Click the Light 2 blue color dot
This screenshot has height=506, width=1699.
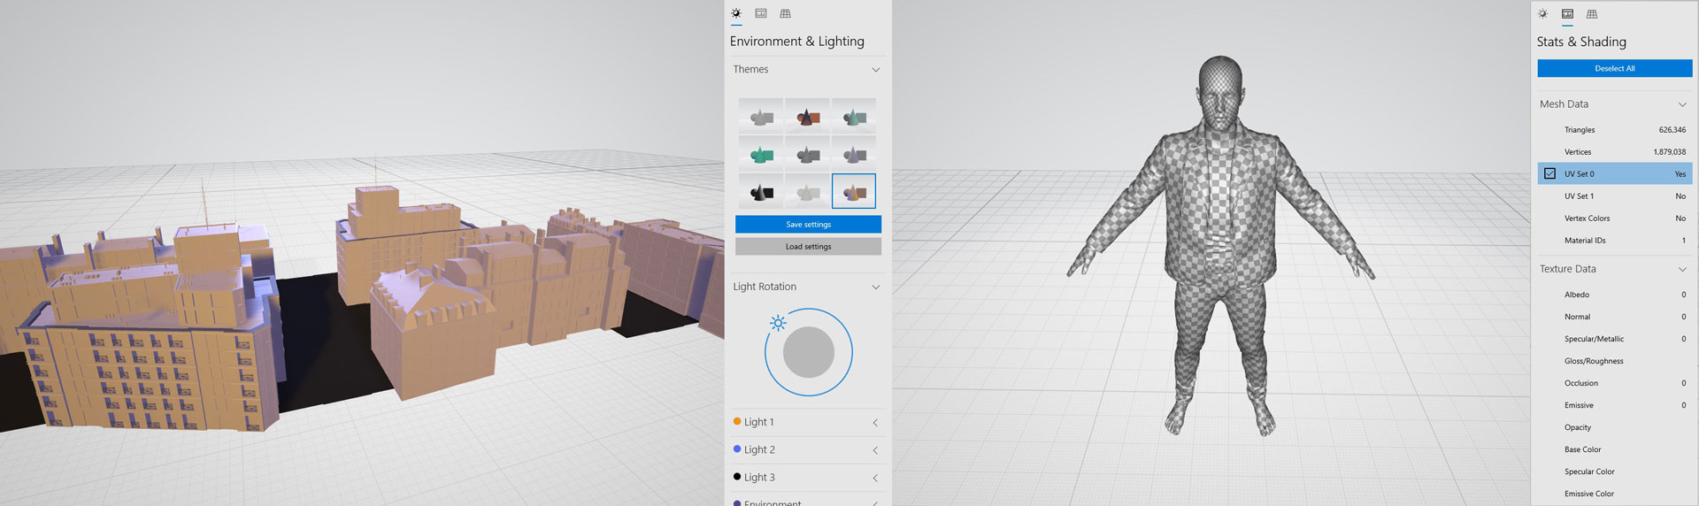coord(737,449)
